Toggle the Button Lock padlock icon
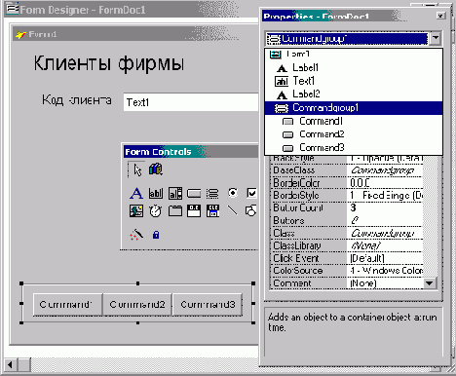This screenshot has width=456, height=376. 156,235
